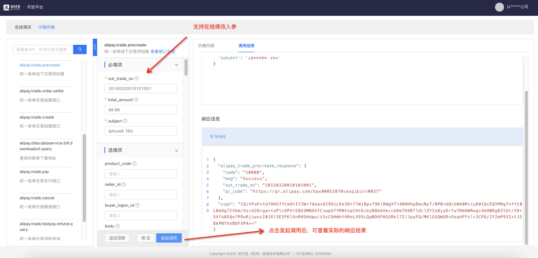Click the "code": "10000" response line
This screenshot has height=258, width=538.
tap(242, 172)
